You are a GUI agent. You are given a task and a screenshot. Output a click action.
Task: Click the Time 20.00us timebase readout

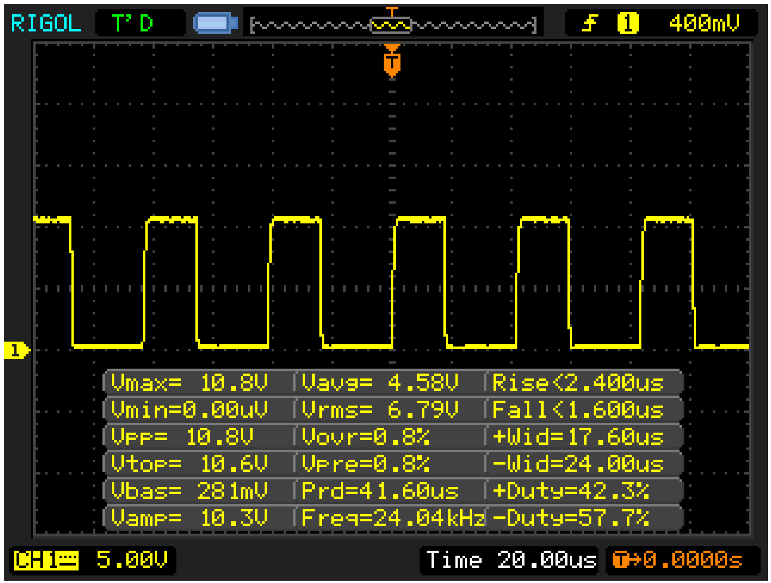point(511,560)
